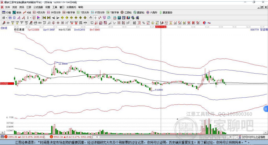Toggle the crosshair cursor tool

[x=95, y=18]
